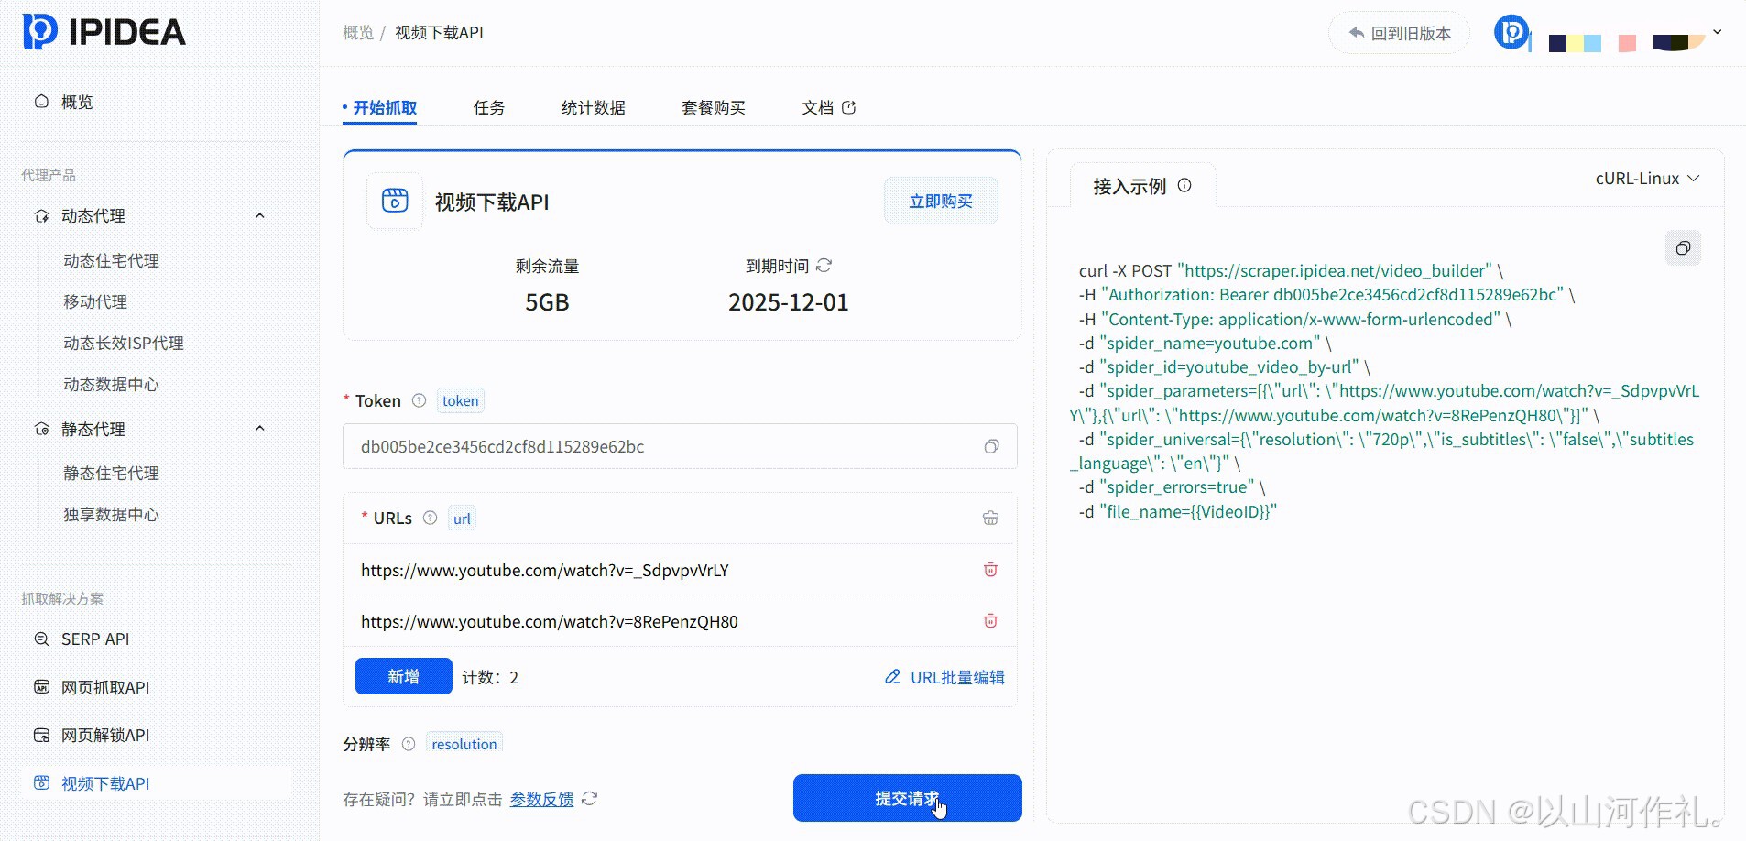
Task: Open the 参数反馈 link
Action: click(541, 799)
